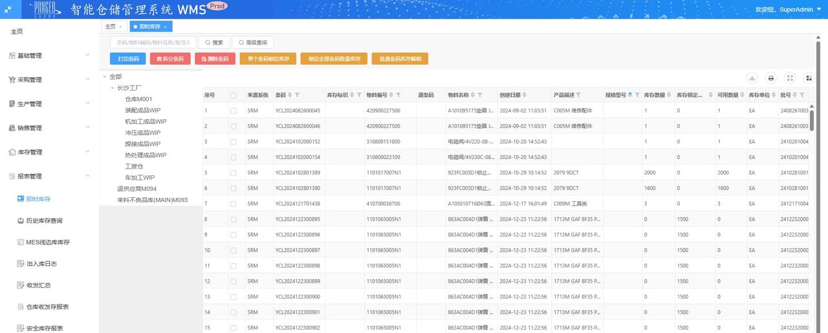
Task: Click the print icon above the table
Action: coord(771,78)
